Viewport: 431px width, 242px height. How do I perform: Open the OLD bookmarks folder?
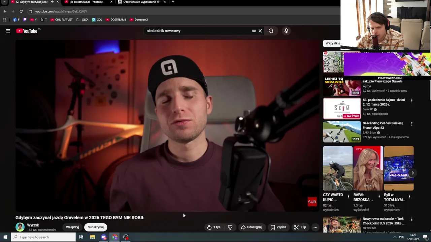82,20
